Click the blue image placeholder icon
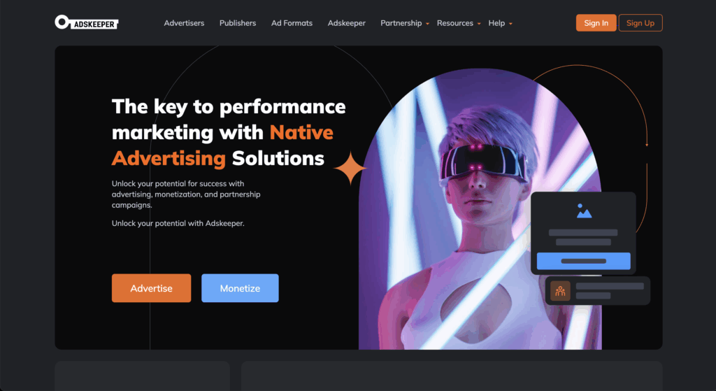This screenshot has width=716, height=391. [x=584, y=211]
